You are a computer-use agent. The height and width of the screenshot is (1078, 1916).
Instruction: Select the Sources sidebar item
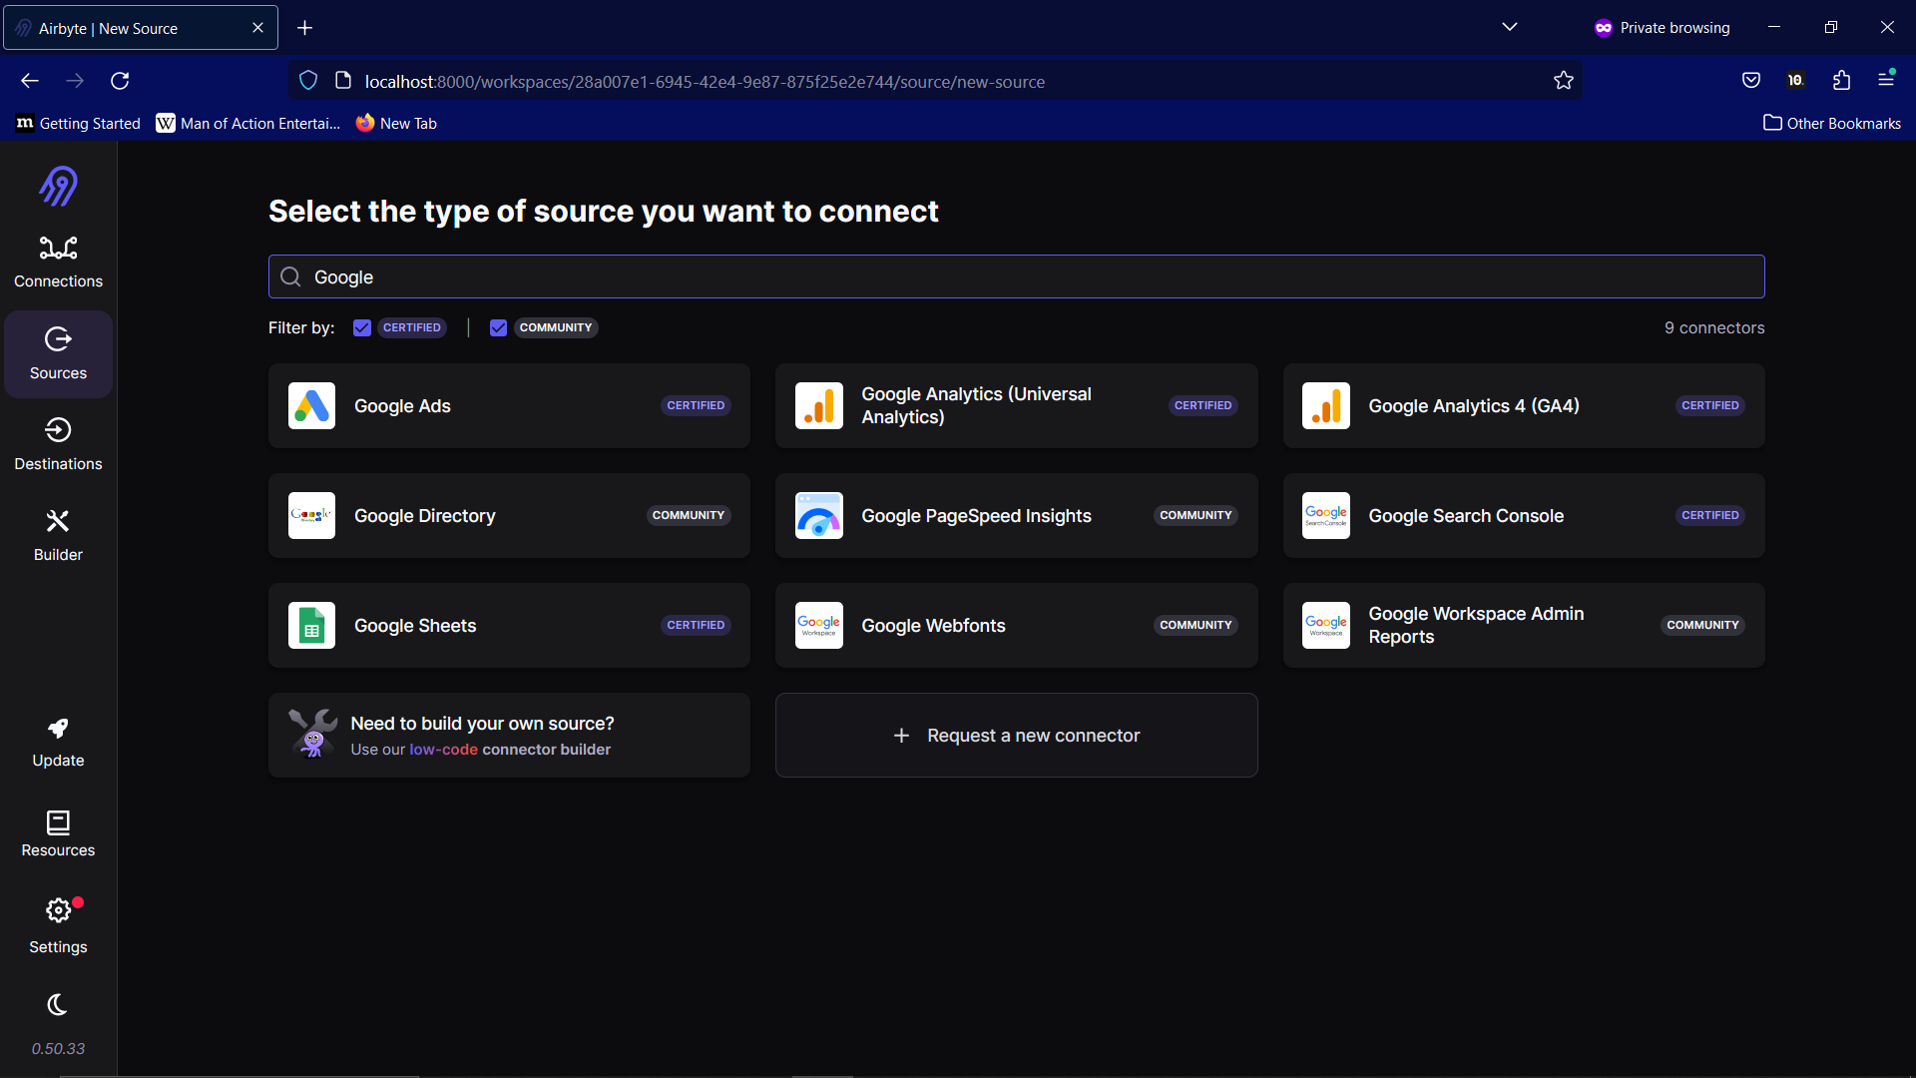tap(58, 353)
